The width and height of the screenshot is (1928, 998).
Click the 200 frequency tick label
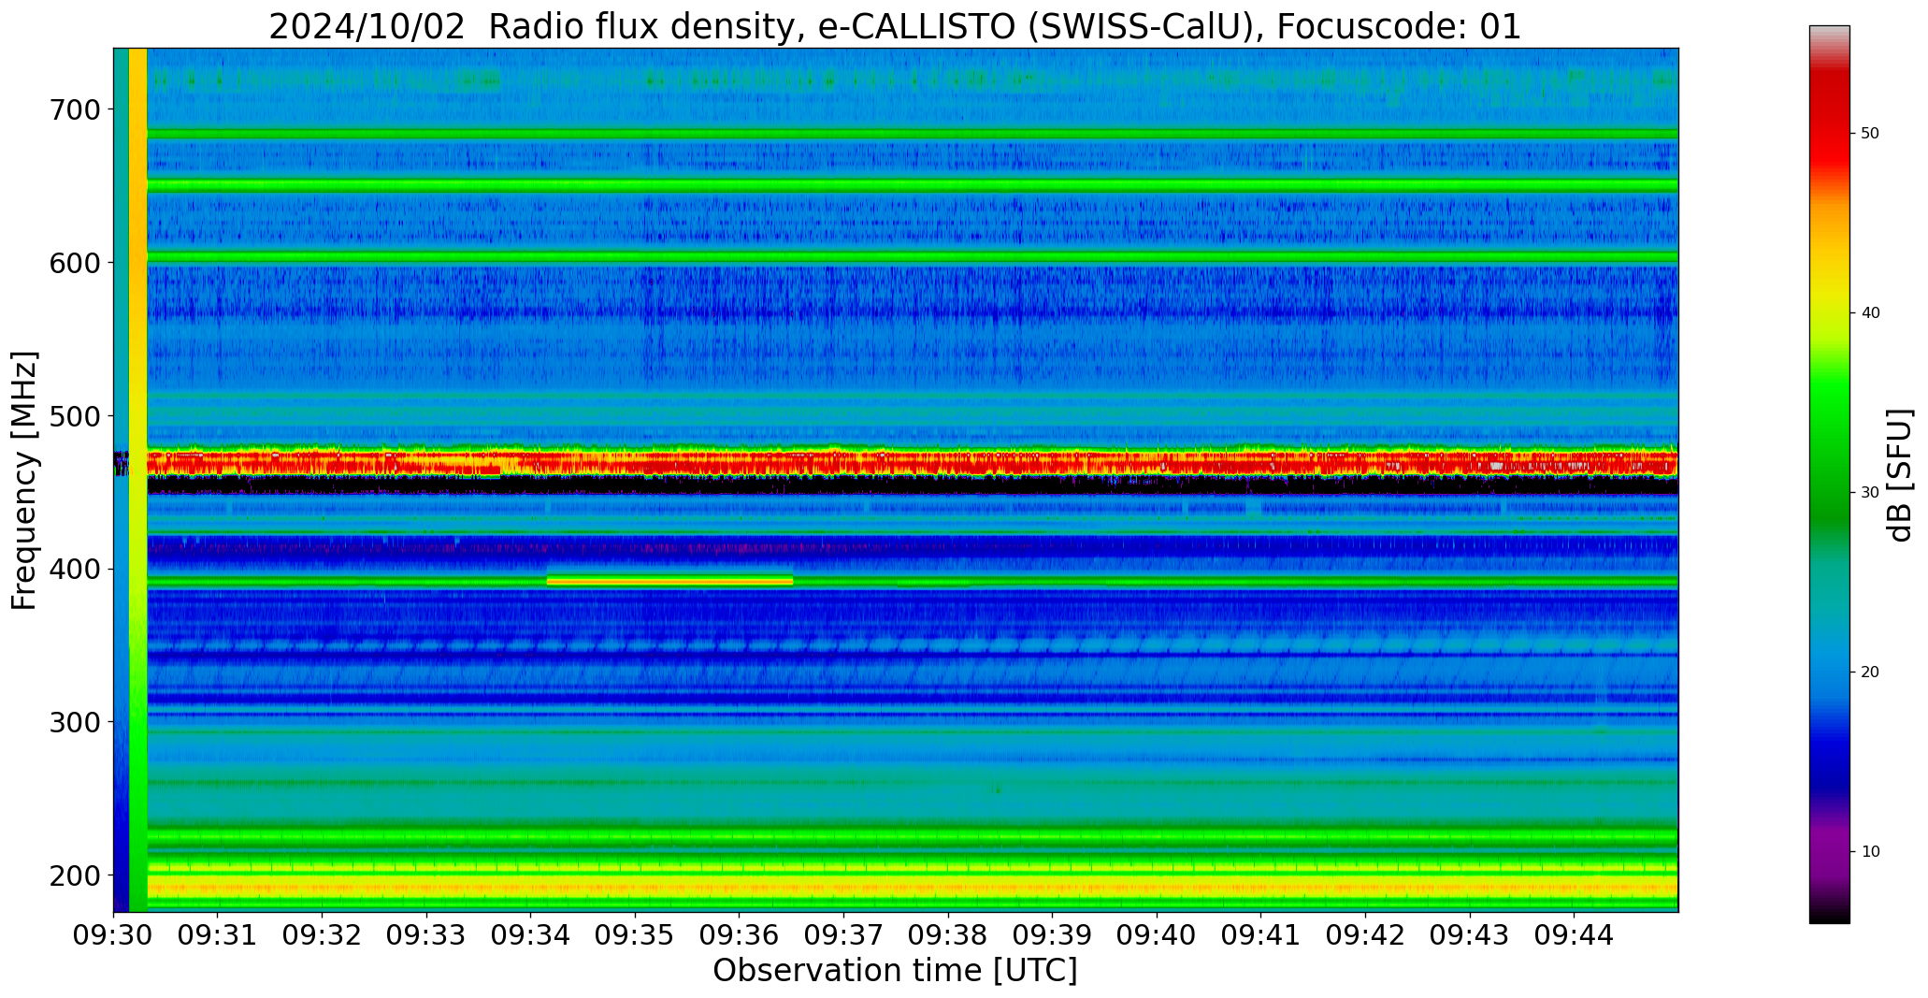point(74,875)
